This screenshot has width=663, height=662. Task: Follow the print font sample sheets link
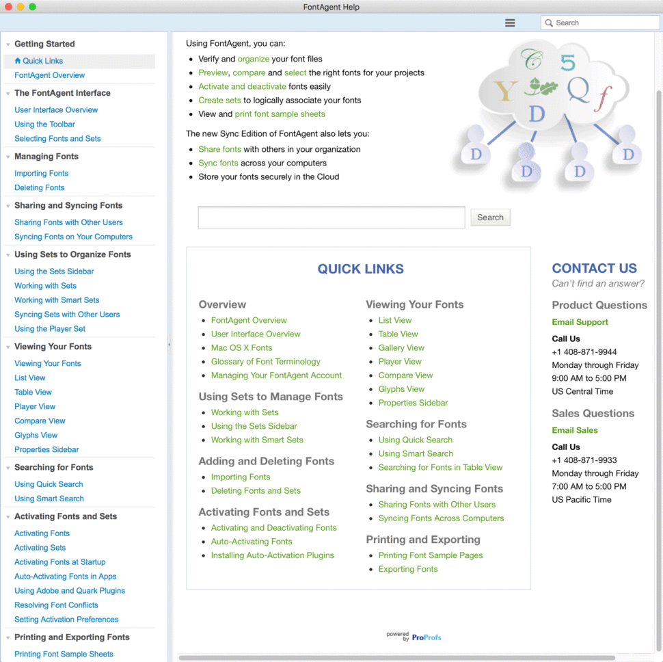(280, 114)
